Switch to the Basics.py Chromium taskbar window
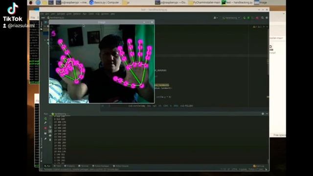 tap(104, 2)
